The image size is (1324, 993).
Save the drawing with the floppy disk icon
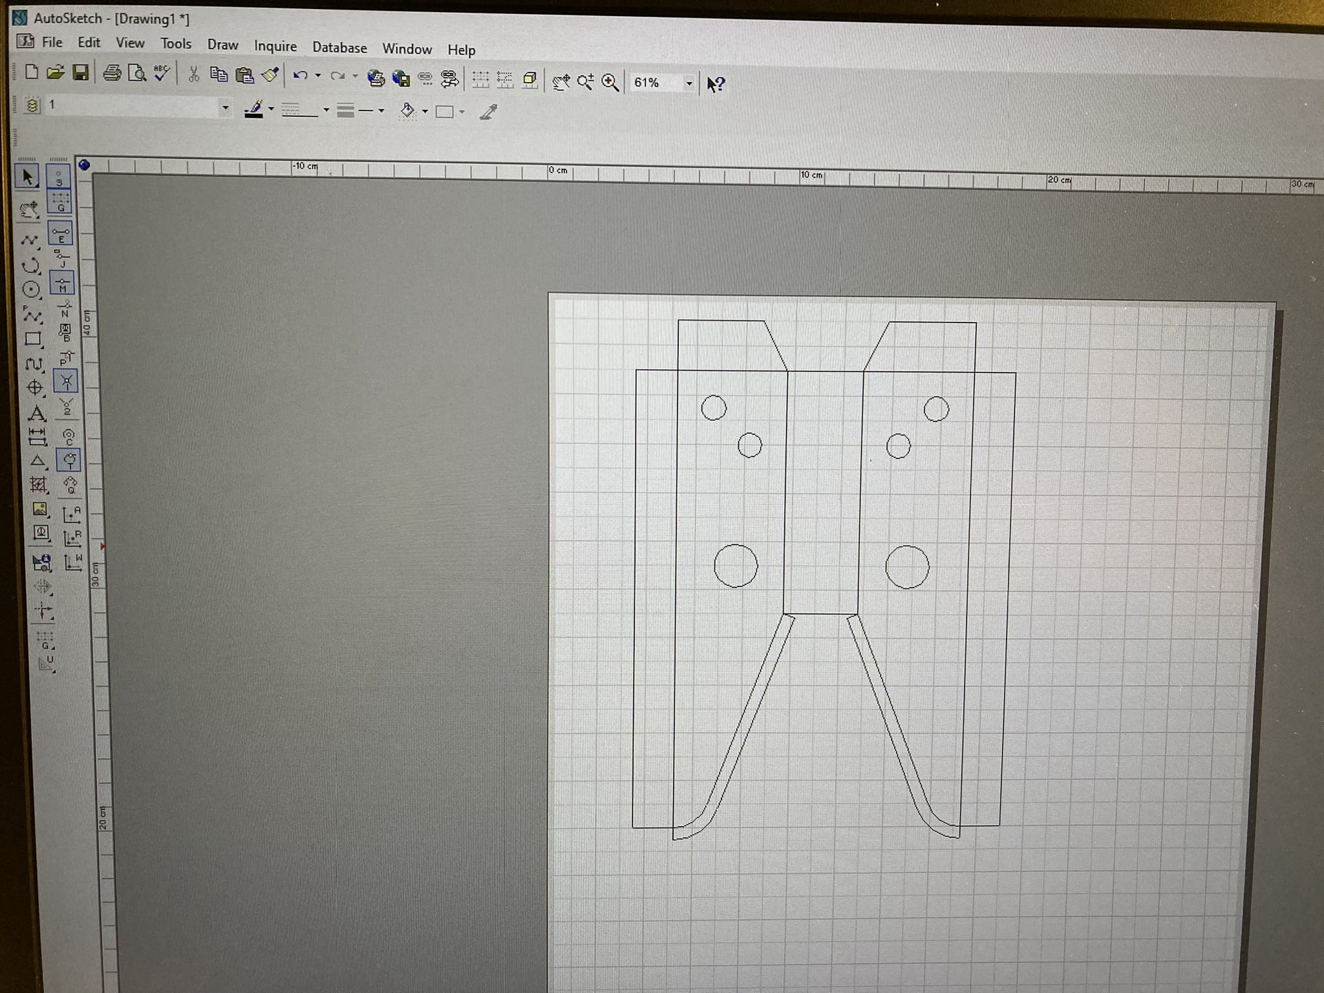[80, 72]
